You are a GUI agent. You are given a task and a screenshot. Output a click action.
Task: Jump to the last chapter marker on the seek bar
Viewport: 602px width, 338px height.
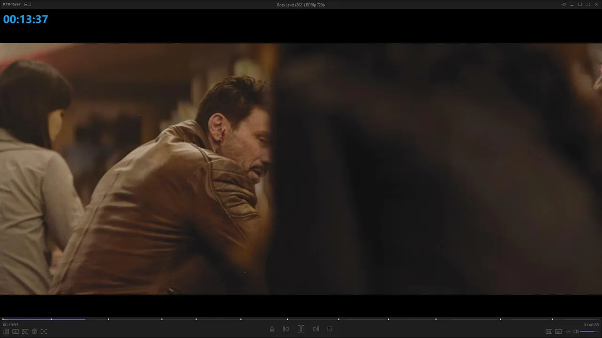click(x=552, y=319)
